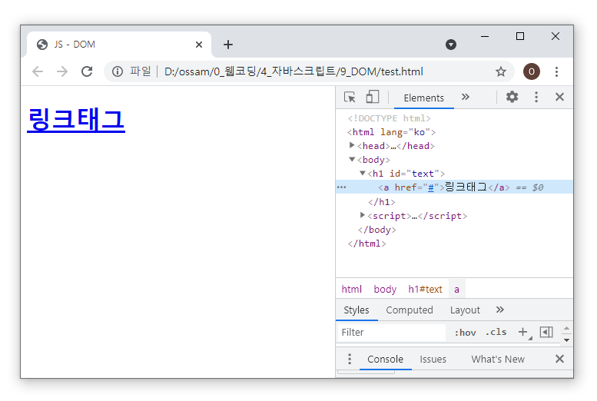Collapse the body element node
597x401 pixels.
coord(352,159)
